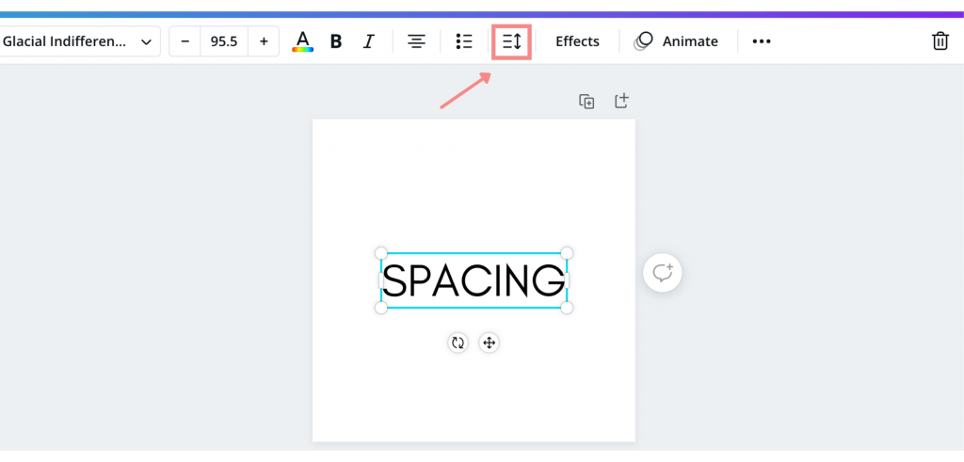
Task: Select the bottom-right resize handle of text box
Action: (567, 308)
